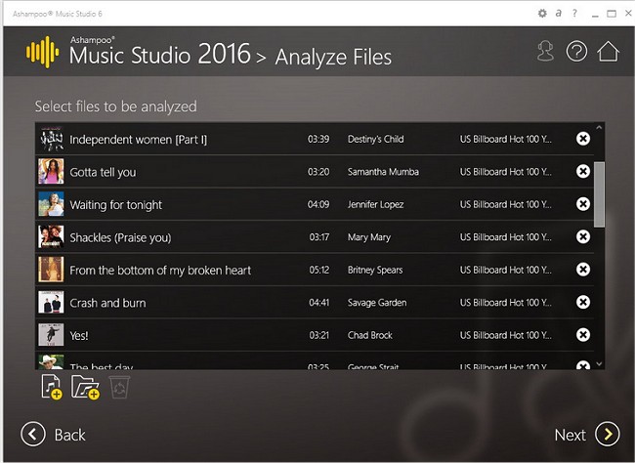
Task: Select Mary Mary album cover thumbnail
Action: tap(51, 236)
